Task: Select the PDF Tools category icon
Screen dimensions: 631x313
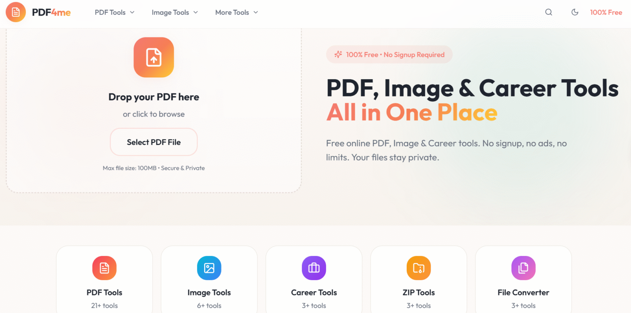Action: pos(104,268)
